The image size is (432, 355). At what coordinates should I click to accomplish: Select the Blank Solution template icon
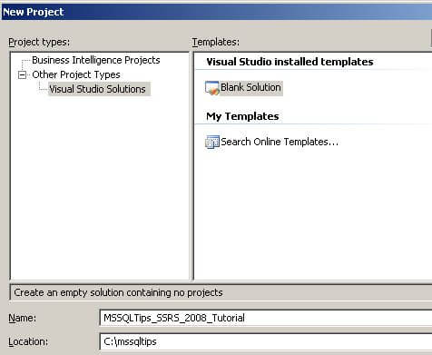(211, 88)
